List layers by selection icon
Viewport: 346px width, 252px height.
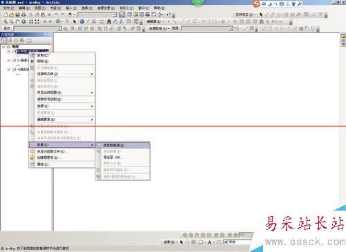coord(21,41)
